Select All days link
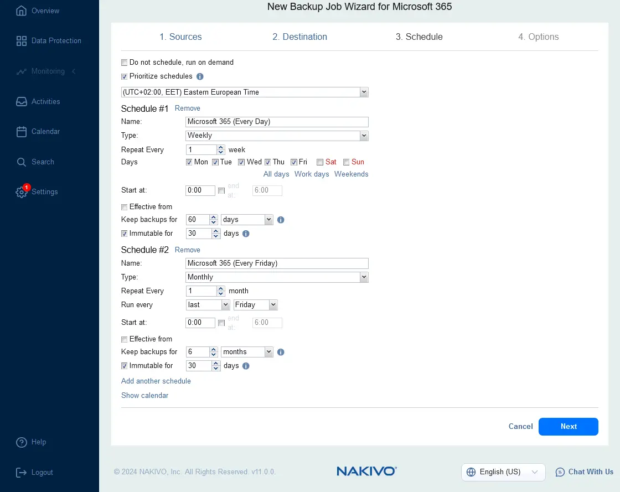The image size is (620, 492). pos(276,174)
